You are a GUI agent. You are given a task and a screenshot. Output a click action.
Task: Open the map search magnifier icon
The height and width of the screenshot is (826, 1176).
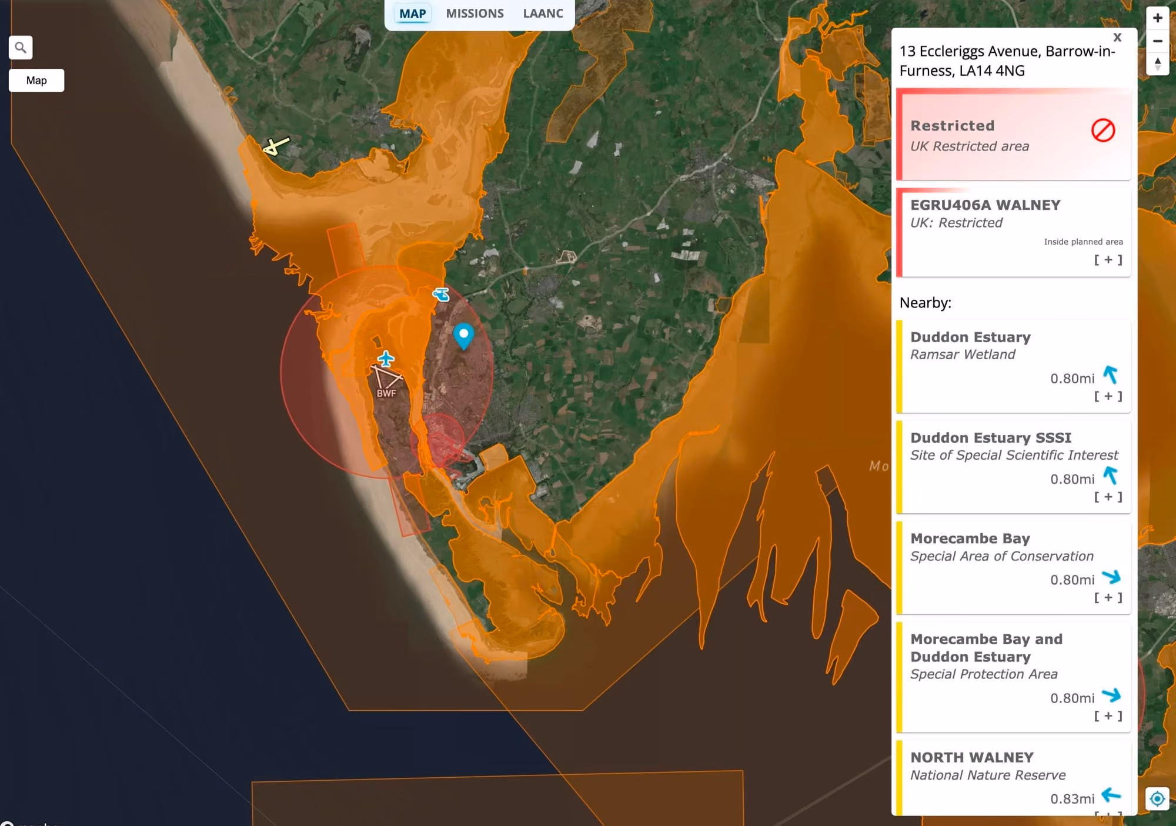(x=21, y=48)
